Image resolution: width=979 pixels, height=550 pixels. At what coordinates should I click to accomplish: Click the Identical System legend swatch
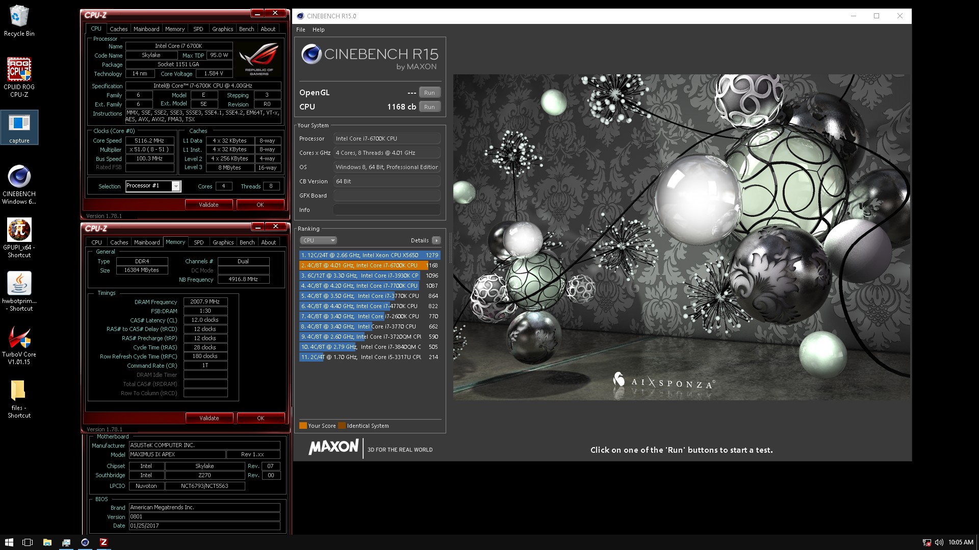[x=342, y=426]
